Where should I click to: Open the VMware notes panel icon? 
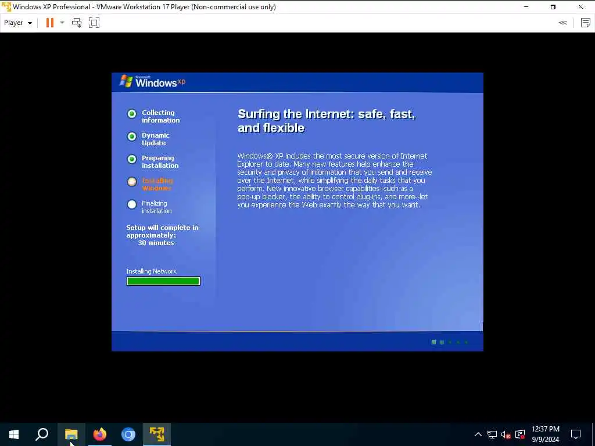click(x=586, y=23)
